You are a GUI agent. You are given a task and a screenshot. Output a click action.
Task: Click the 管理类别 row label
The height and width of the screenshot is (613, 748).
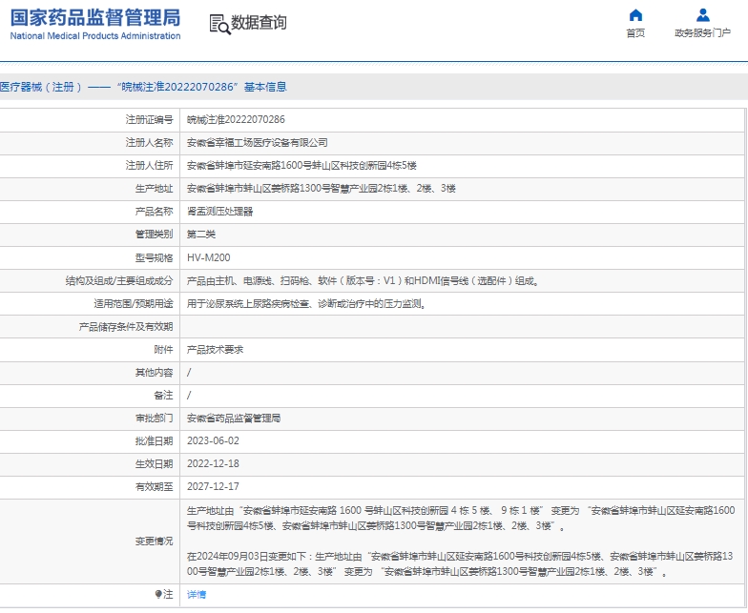pos(155,235)
